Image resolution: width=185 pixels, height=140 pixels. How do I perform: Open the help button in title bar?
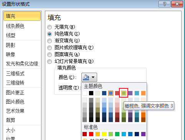pyautogui.click(x=164, y=4)
